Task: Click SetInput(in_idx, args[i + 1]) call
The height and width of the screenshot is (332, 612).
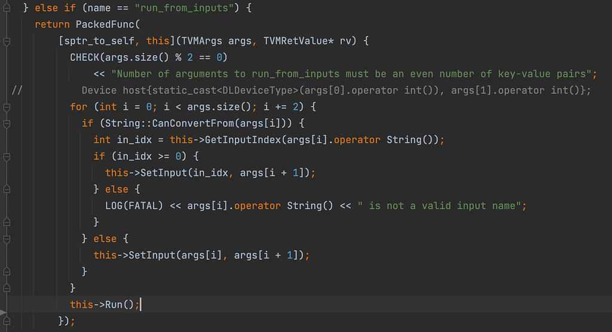Action: coord(225,173)
